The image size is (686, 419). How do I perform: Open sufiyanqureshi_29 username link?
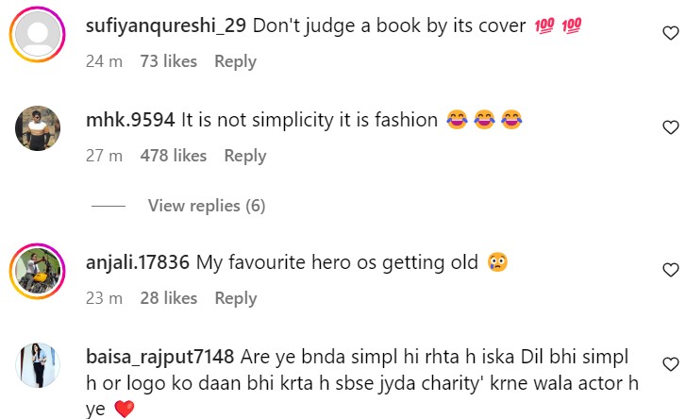pyautogui.click(x=166, y=25)
